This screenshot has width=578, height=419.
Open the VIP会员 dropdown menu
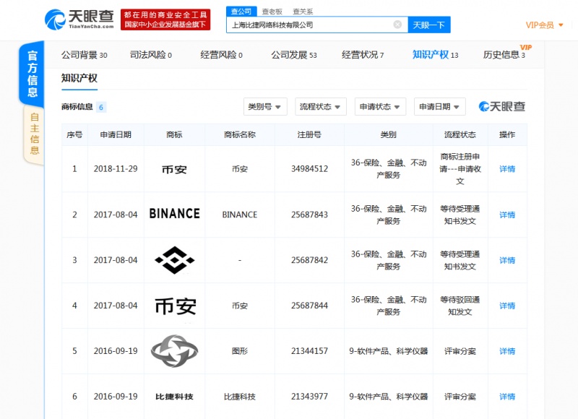(x=544, y=25)
